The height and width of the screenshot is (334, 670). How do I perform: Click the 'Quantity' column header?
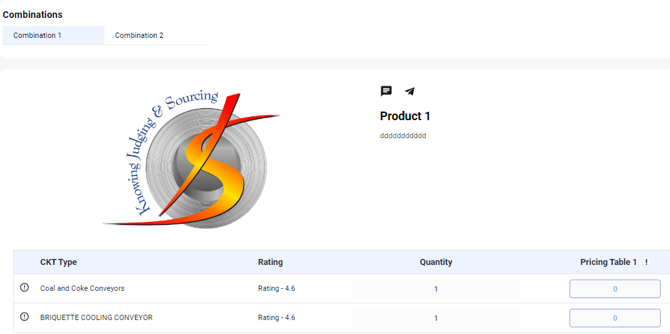(x=436, y=262)
